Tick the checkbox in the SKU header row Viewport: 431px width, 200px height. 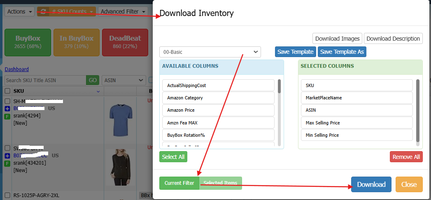(7, 91)
